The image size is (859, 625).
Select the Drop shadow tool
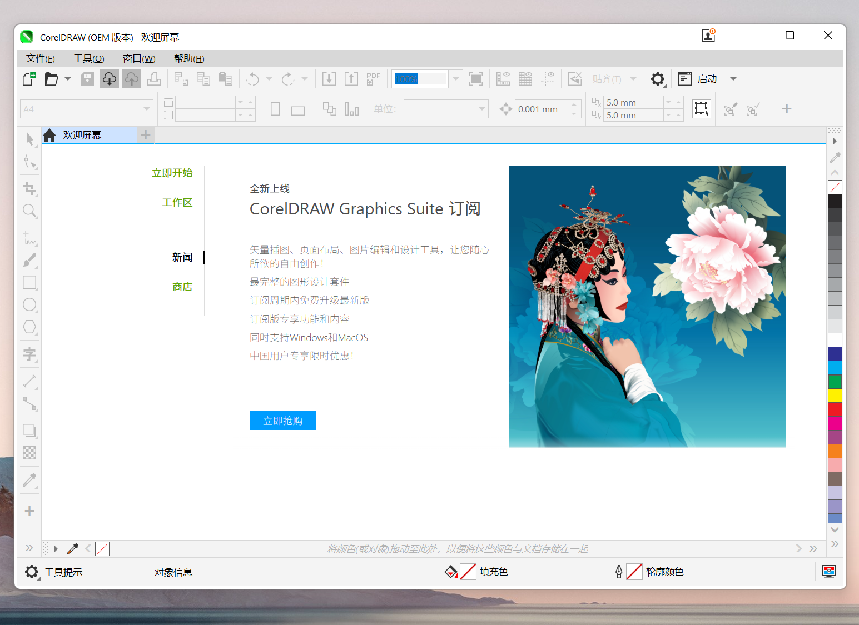[x=30, y=431]
